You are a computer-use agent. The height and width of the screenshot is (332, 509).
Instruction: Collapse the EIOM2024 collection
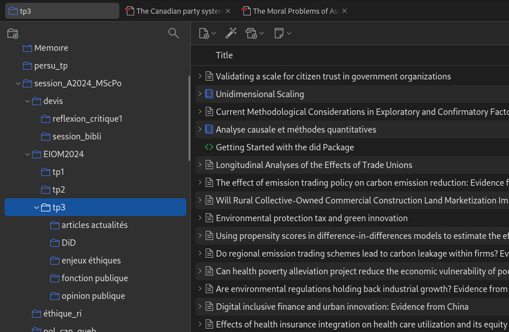[x=27, y=154]
